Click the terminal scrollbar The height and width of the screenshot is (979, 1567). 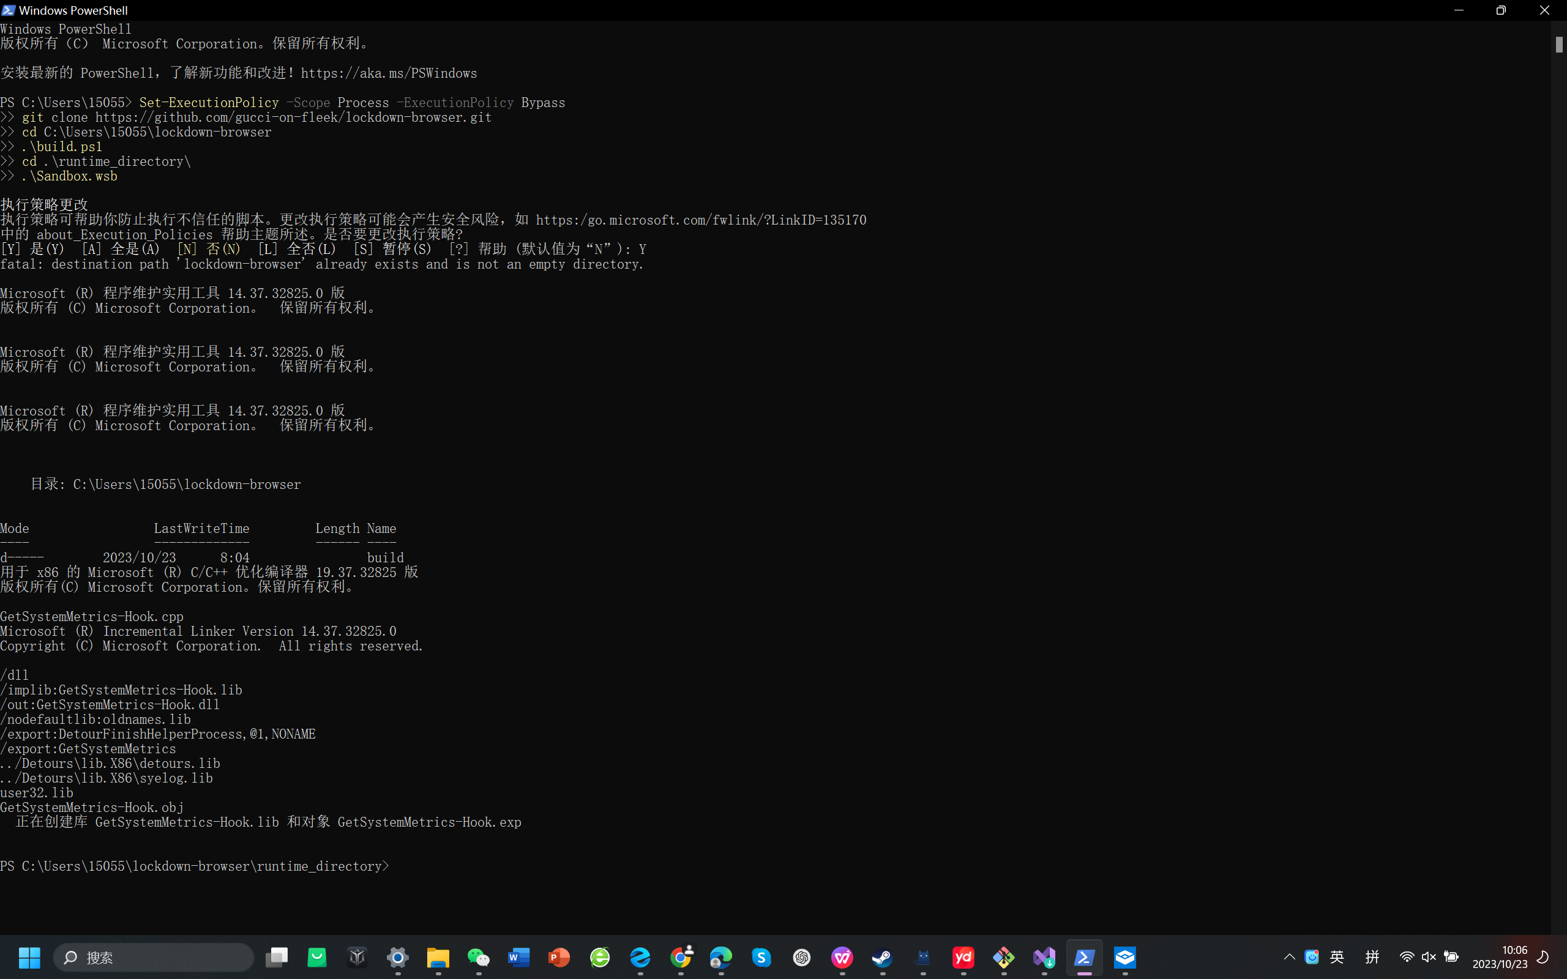1559,44
